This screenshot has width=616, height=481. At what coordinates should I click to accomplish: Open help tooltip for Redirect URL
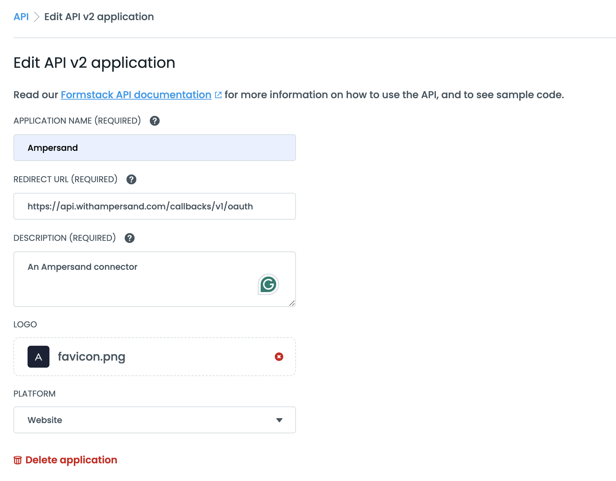point(131,179)
